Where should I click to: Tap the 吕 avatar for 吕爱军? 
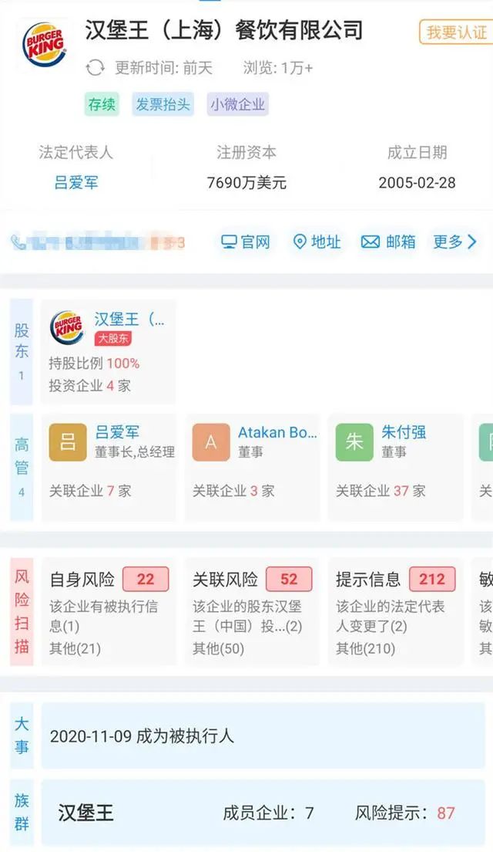click(x=68, y=442)
